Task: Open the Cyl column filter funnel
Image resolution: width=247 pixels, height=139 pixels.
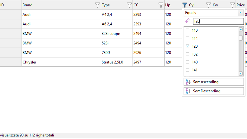Action: pos(208,5)
